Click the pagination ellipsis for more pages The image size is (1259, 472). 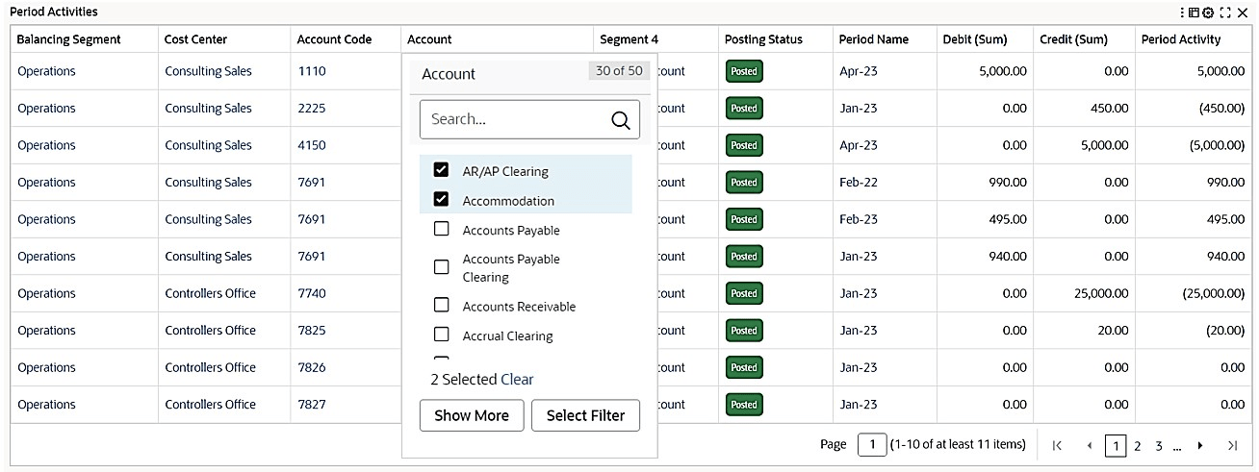(x=1177, y=448)
